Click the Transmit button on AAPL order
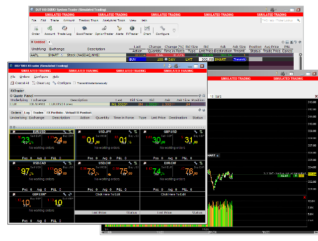Image resolution: width=318 pixels, height=241 pixels. (239, 59)
